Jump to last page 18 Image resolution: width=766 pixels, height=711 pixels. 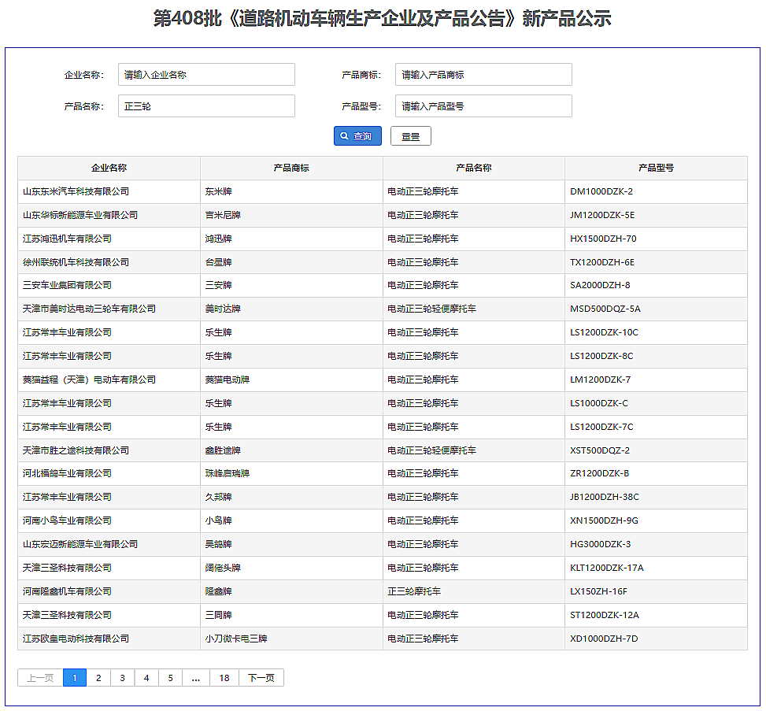coord(224,678)
